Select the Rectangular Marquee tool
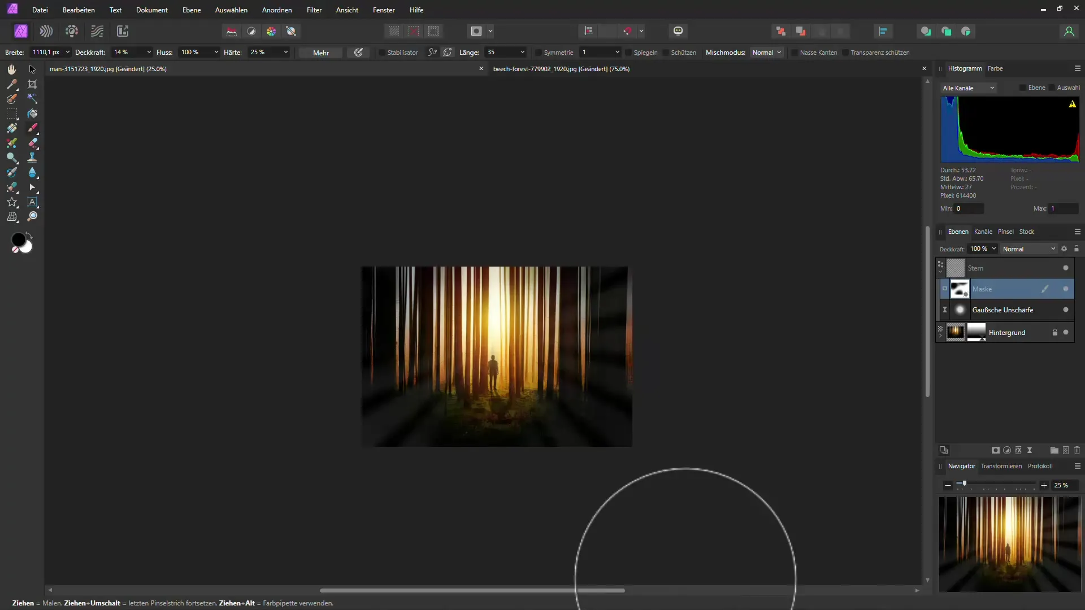The image size is (1085, 610). click(x=12, y=114)
